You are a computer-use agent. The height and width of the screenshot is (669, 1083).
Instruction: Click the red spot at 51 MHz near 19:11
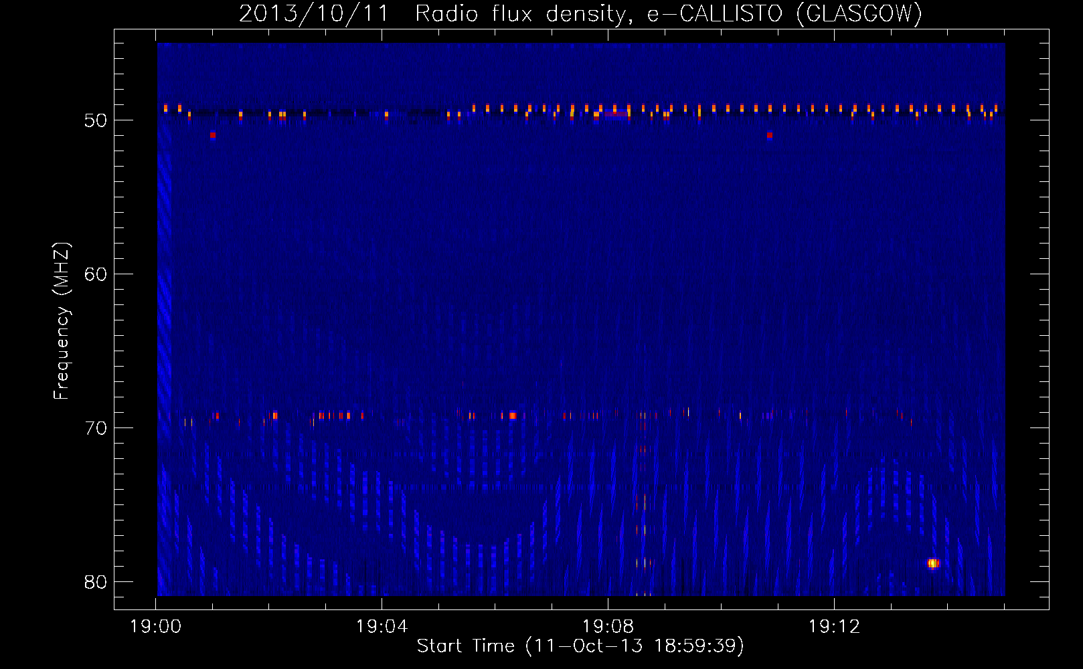pos(770,135)
